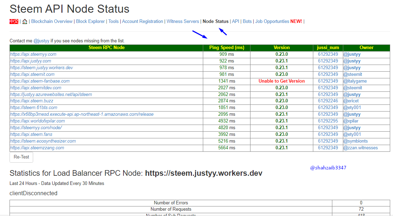
Task: Click the Steem API Node Status page title
Action: pyautogui.click(x=69, y=9)
